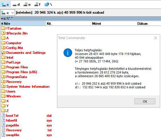Sort by Dátum column header
Image resolution: width=161 pixels, height=139 pixels.
click(149, 24)
